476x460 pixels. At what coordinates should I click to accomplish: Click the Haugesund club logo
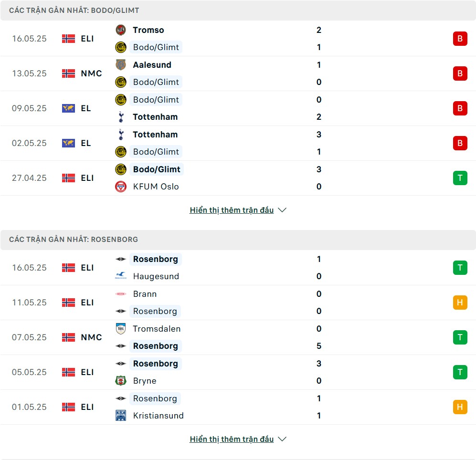pos(121,276)
